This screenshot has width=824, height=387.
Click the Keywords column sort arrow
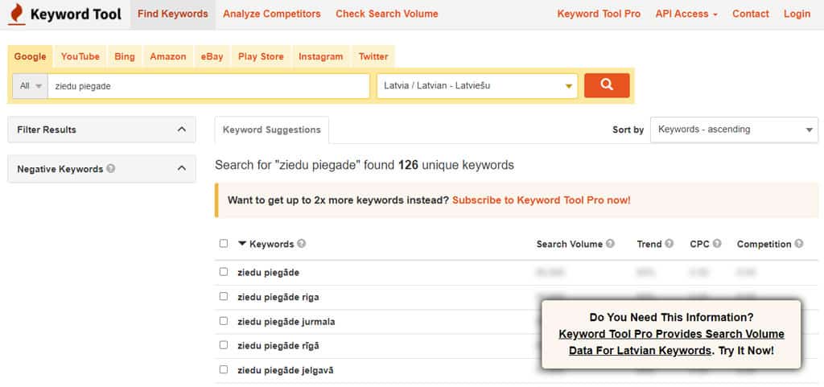(x=242, y=244)
